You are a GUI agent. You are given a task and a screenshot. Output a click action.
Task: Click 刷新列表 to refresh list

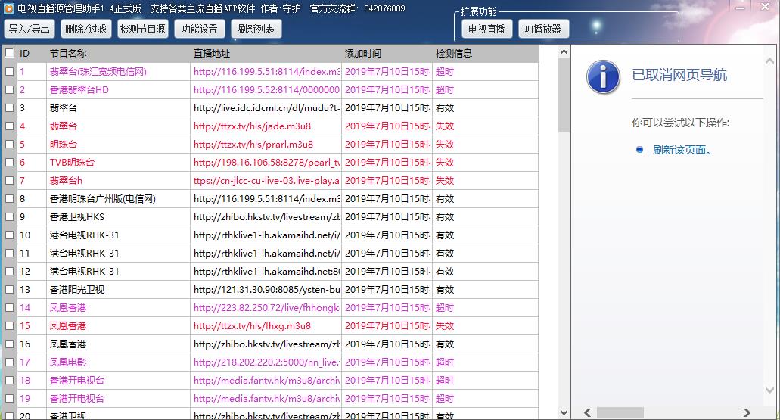(x=256, y=29)
